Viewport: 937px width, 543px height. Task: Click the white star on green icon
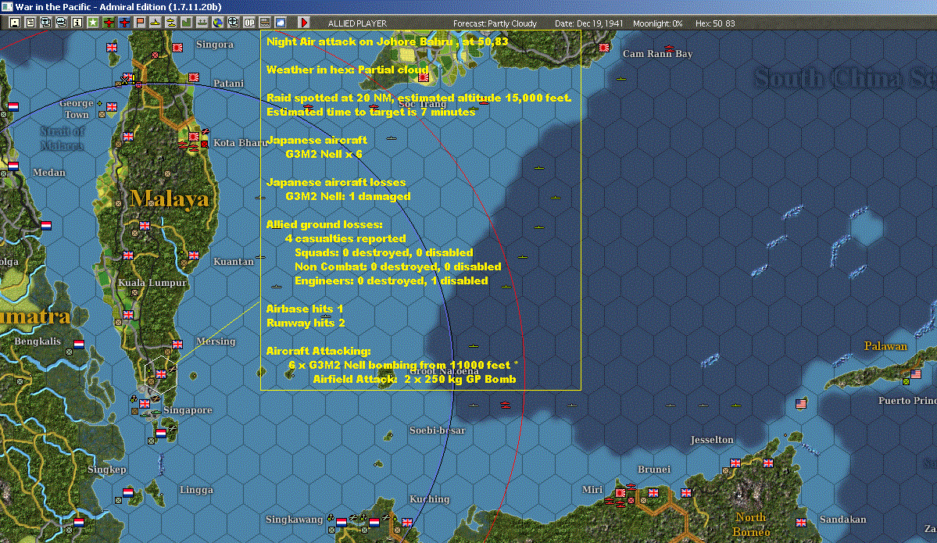pos(93,23)
